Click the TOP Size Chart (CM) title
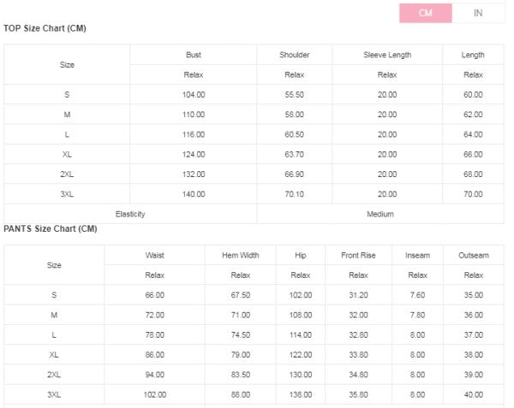This screenshot has width=514, height=408. 45,28
